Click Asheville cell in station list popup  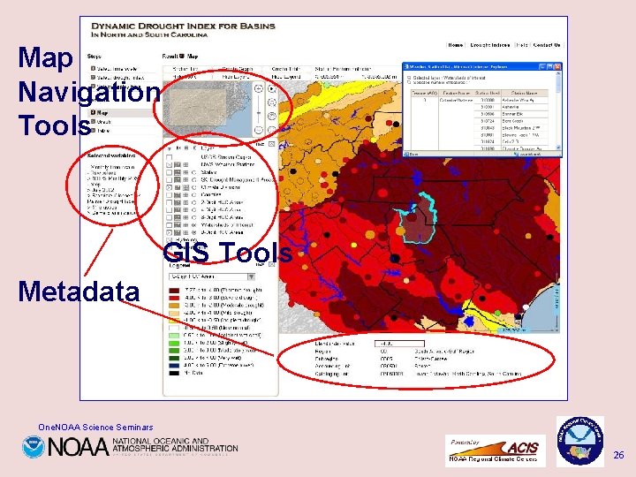(525, 107)
